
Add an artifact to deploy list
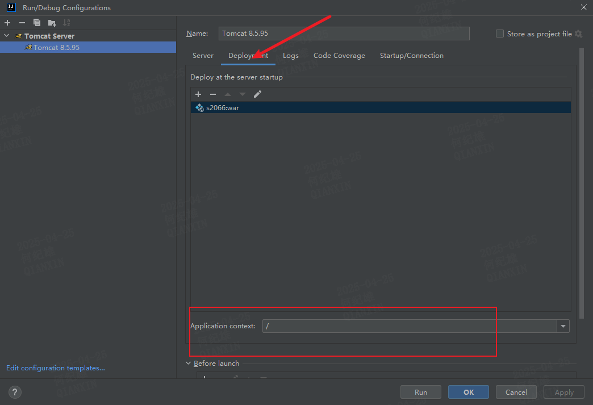point(198,94)
